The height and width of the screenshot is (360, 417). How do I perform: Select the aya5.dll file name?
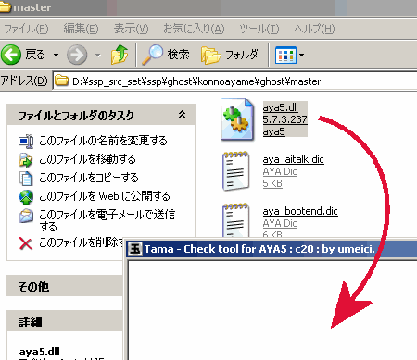[x=281, y=107]
